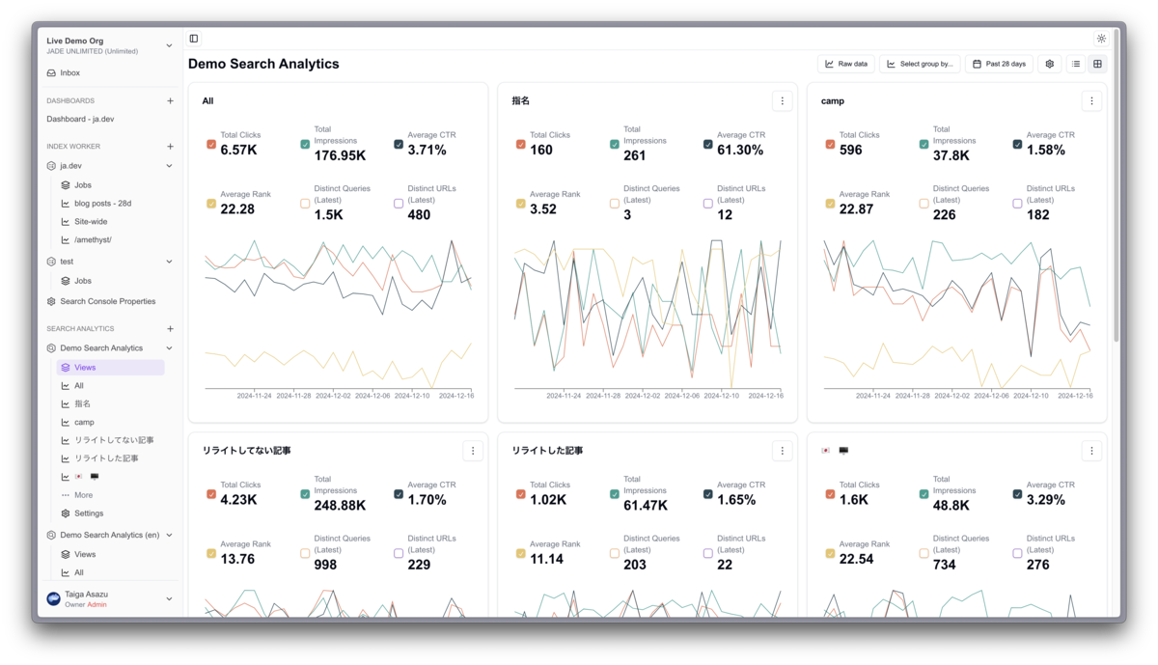Enable Distinct Queries in the All card
Viewport: 1158px width, 665px height.
(305, 204)
